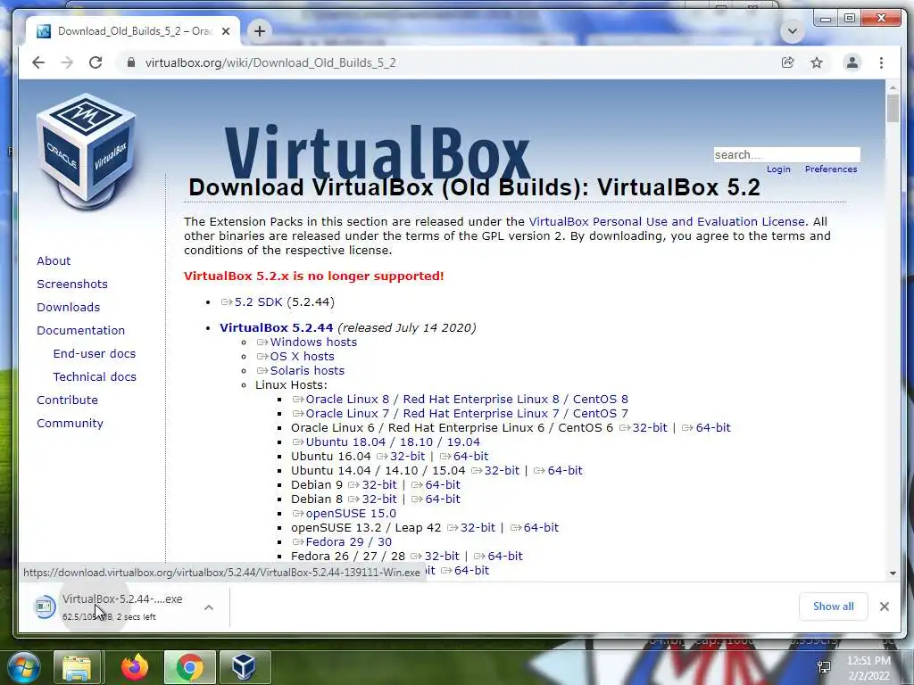The height and width of the screenshot is (685, 914).
Task: Reload the current page
Action: click(96, 63)
